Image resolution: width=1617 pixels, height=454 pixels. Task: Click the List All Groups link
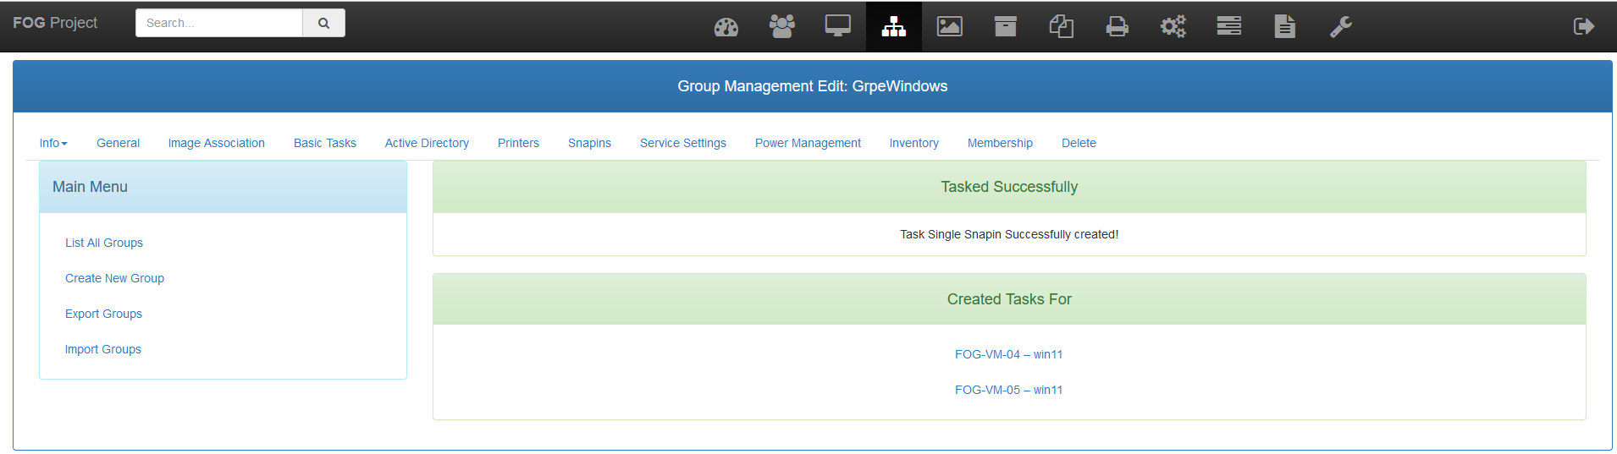tap(104, 243)
